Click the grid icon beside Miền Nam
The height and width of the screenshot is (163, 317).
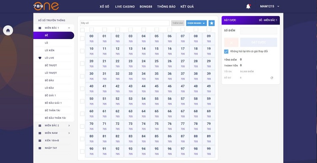[40, 133]
